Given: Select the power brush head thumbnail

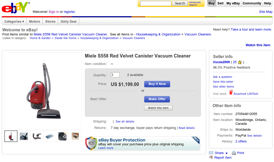Looking at the screenshot, I should tap(24, 136).
